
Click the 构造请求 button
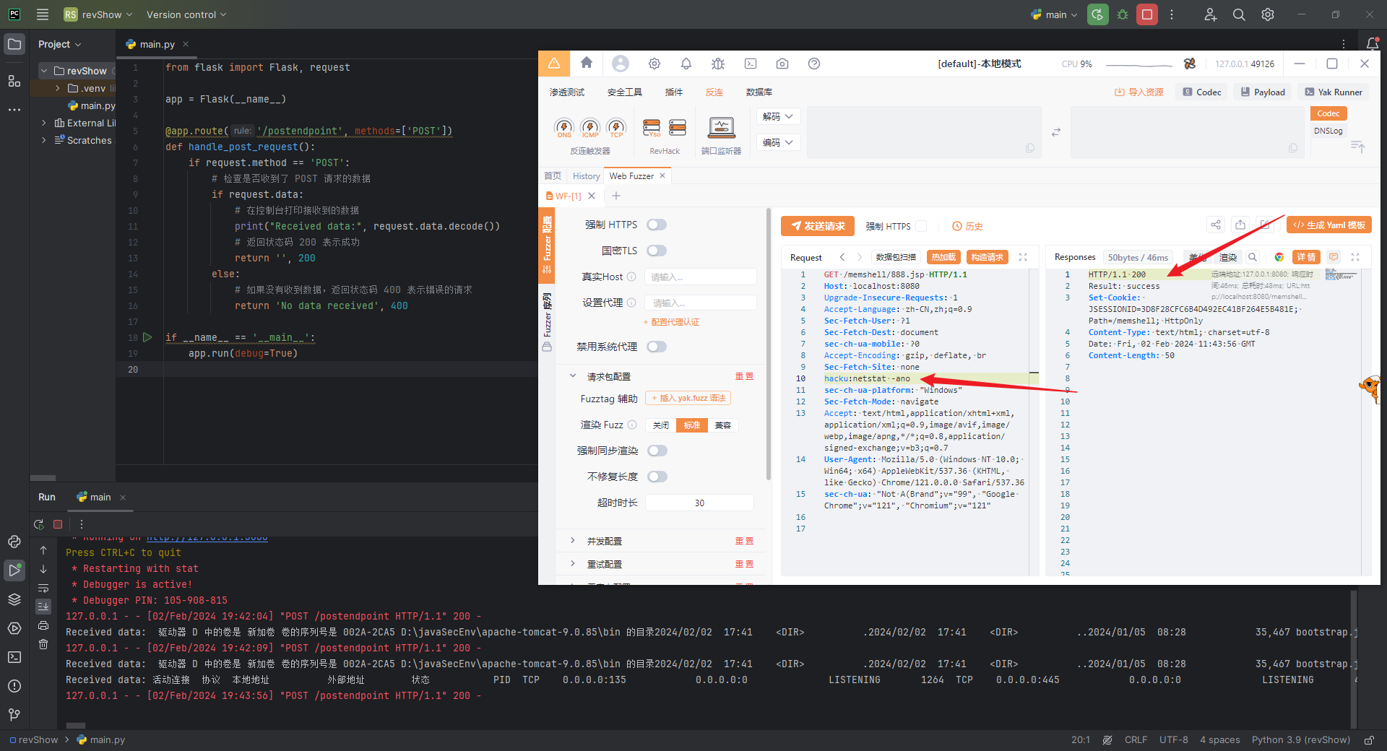pyautogui.click(x=988, y=257)
